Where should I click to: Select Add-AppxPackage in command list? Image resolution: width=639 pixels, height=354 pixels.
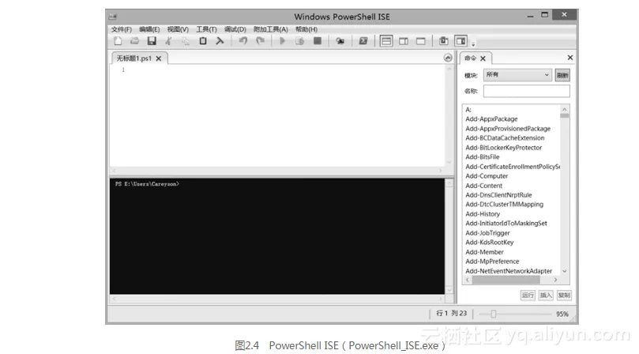click(x=491, y=119)
